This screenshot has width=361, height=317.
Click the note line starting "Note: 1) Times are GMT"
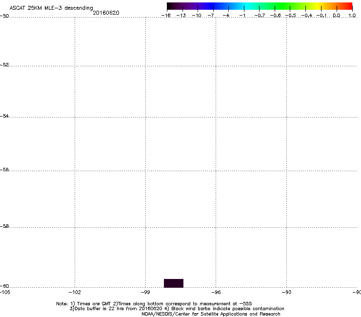154,304
